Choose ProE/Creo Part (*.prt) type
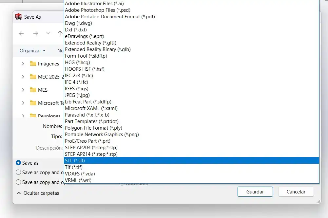Viewport: 328px width, 218px height. 191,141
